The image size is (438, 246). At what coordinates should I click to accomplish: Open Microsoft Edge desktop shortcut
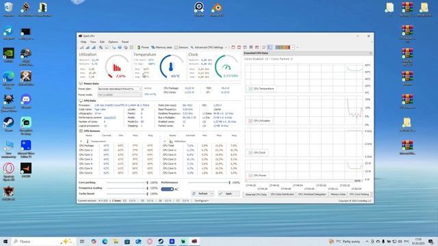click(8, 79)
